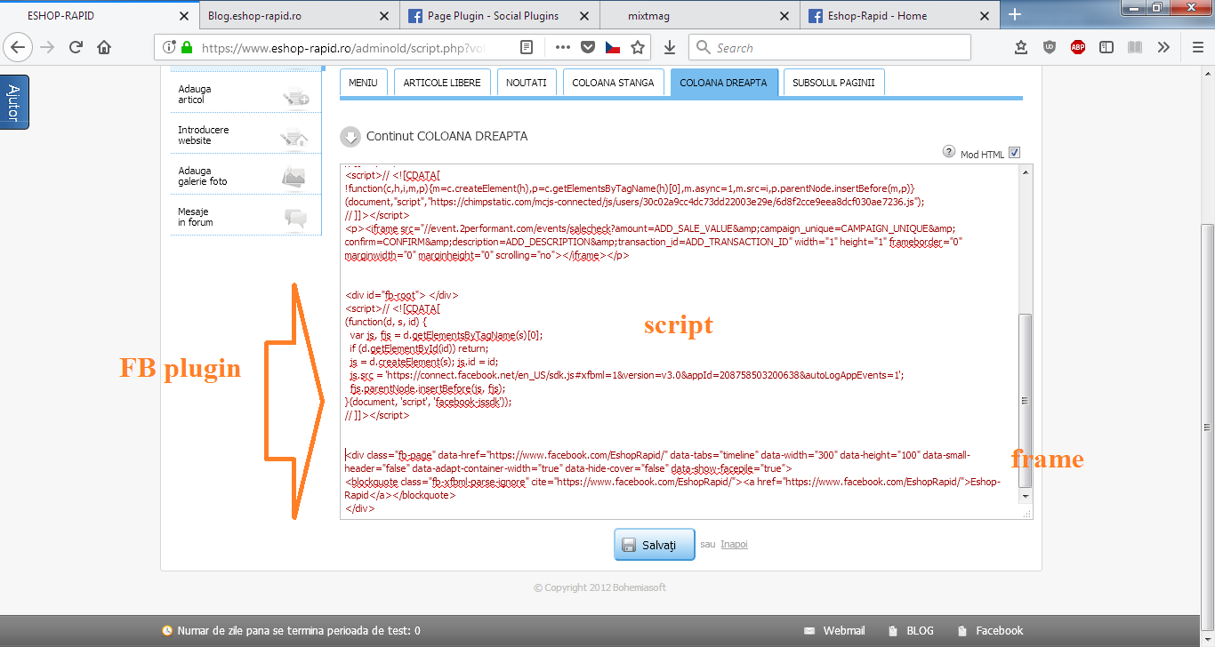Select the COLOANA DREAPTA tab
Screen dimensions: 1215x647
point(724,82)
